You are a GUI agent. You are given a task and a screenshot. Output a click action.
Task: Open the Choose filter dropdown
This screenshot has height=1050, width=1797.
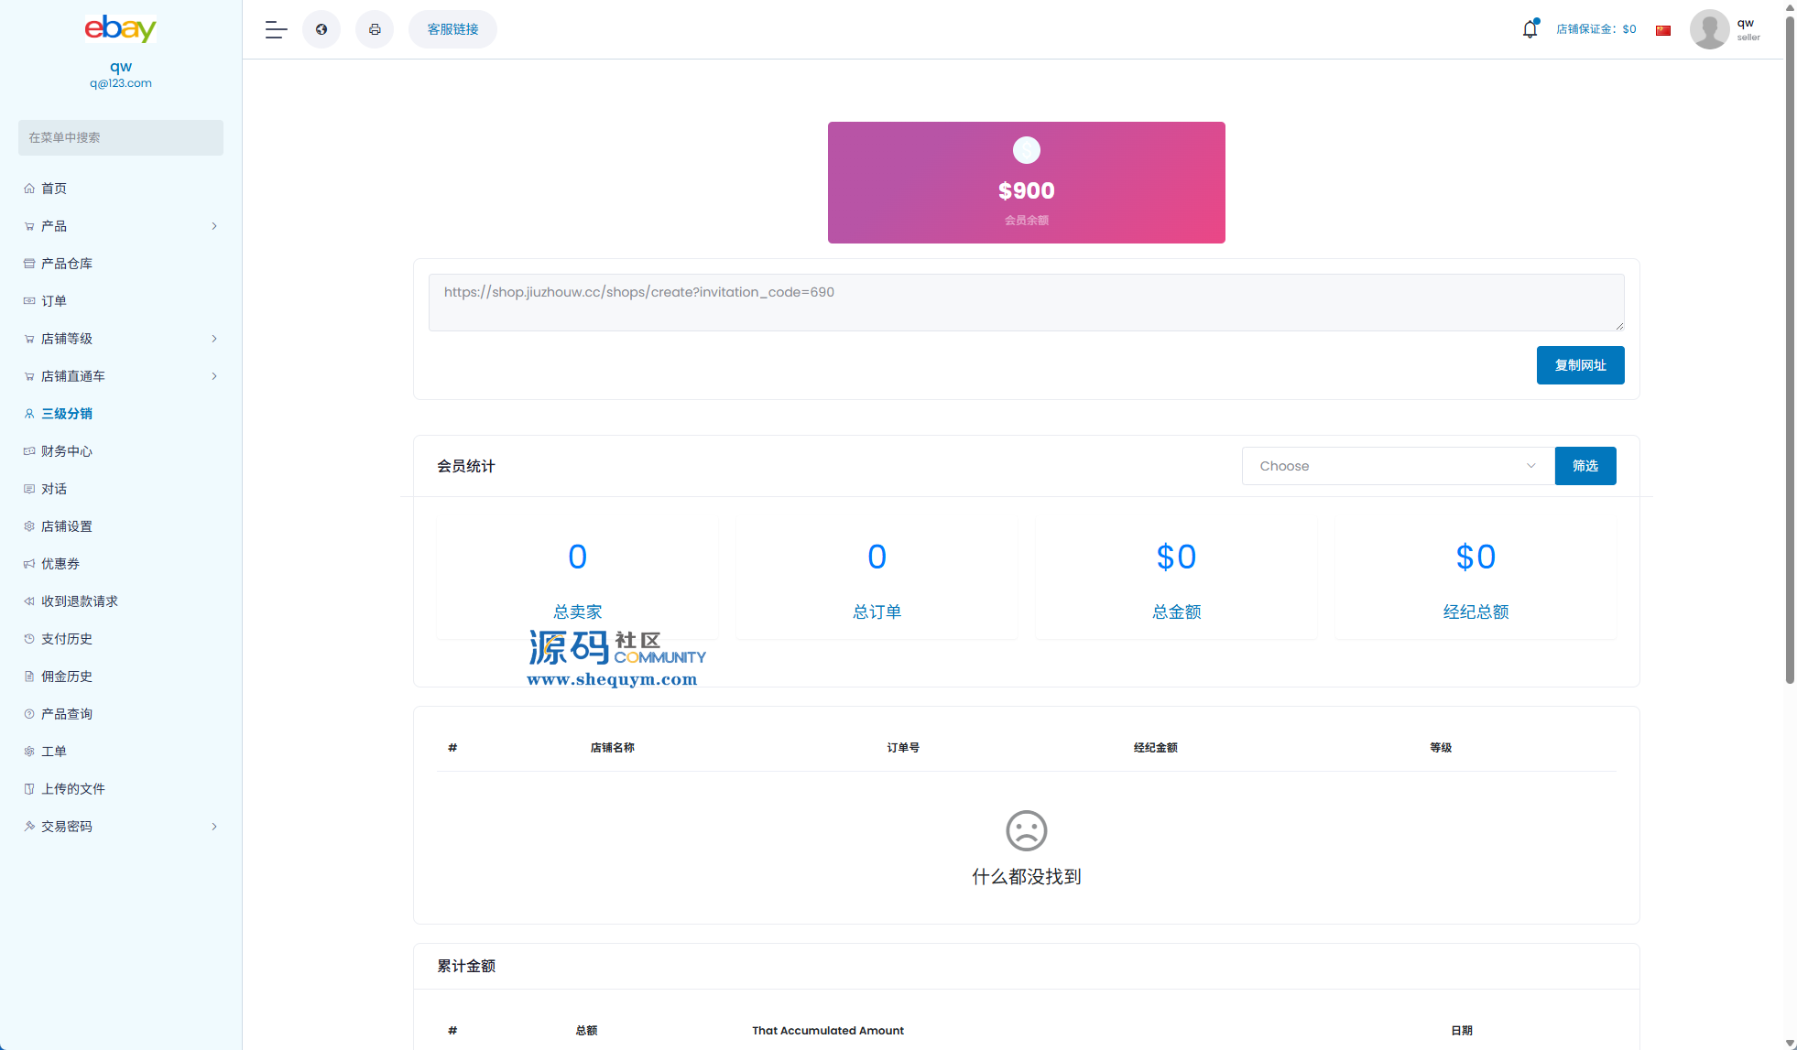coord(1398,466)
